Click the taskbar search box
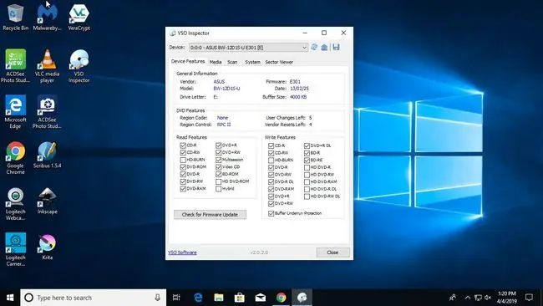The height and width of the screenshot is (306, 543). (x=94, y=298)
